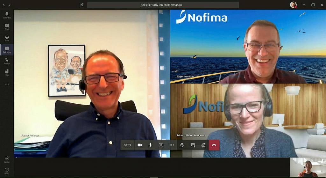The image size is (326, 178).
Task: Open Filer in the sidebar
Action: pos(7,72)
